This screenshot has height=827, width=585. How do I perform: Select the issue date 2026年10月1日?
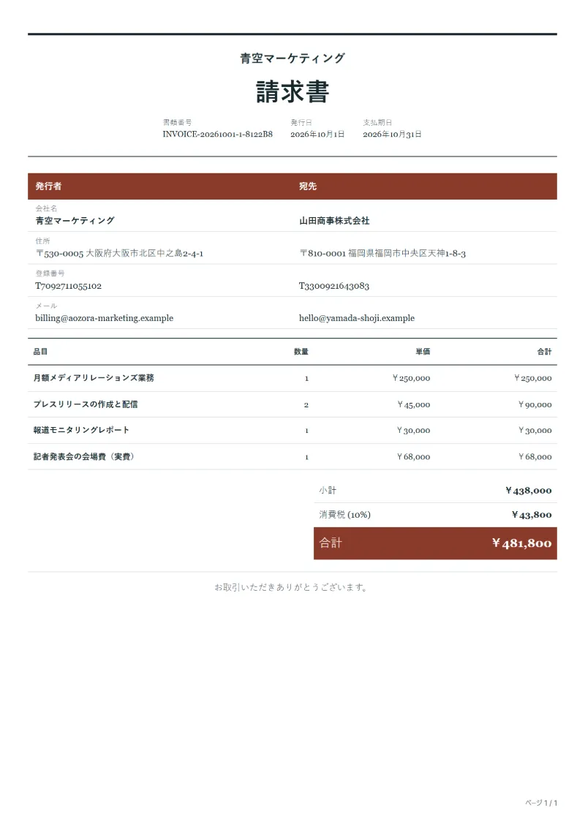(317, 134)
